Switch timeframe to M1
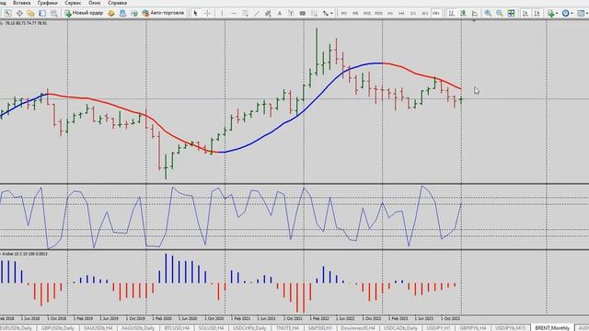589x331 pixels. [x=343, y=13]
